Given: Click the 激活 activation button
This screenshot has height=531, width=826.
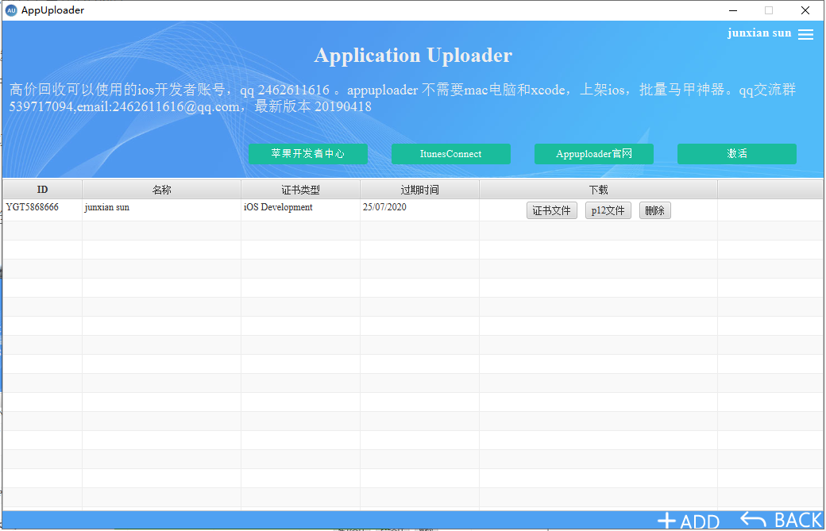Looking at the screenshot, I should [x=737, y=154].
